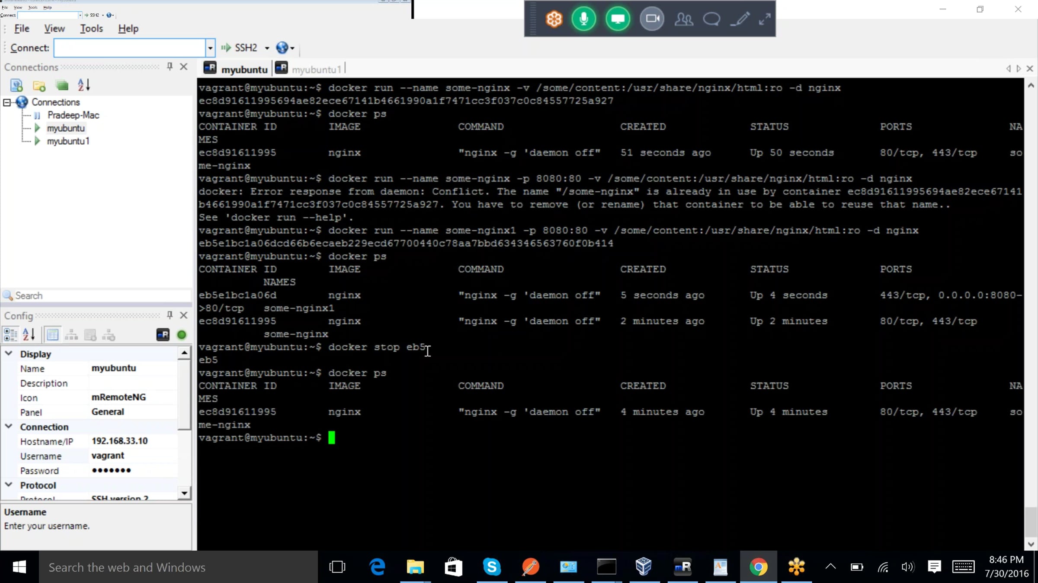1038x583 pixels.
Task: Click the SSH2 quick connect button
Action: pos(240,48)
